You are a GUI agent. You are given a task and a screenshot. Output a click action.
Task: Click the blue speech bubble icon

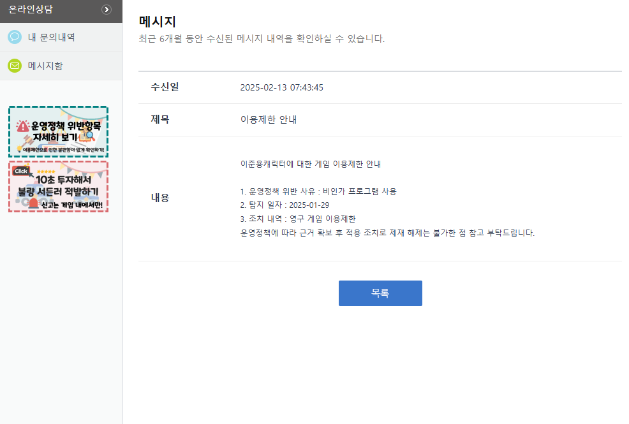(15, 37)
